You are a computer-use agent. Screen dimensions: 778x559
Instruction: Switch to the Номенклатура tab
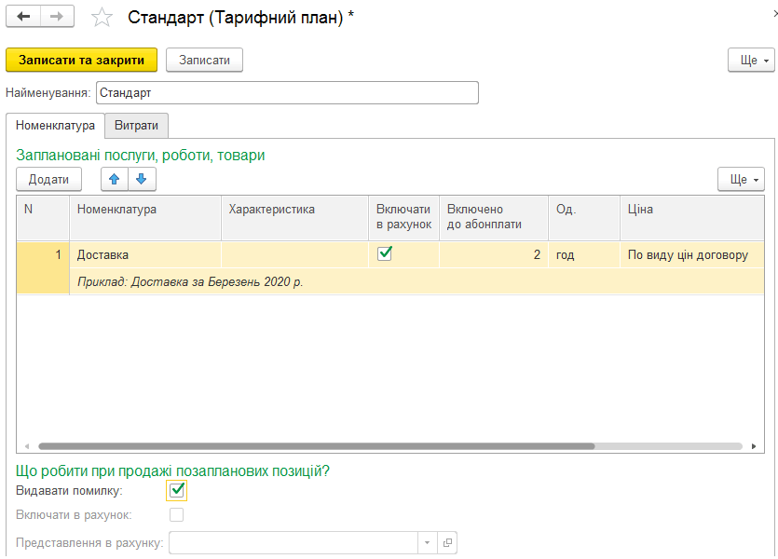pos(55,126)
